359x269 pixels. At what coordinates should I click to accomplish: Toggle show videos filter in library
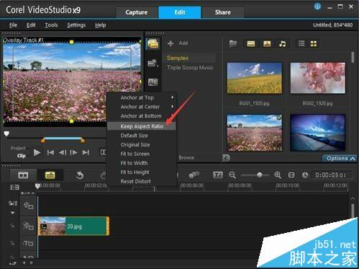coord(251,43)
